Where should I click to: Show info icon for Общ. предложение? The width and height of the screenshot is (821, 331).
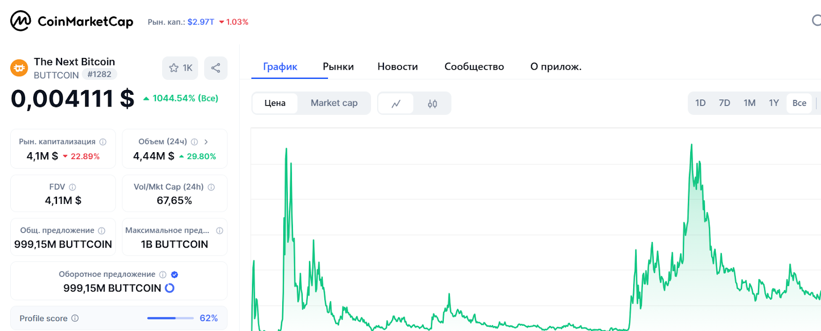click(x=102, y=231)
